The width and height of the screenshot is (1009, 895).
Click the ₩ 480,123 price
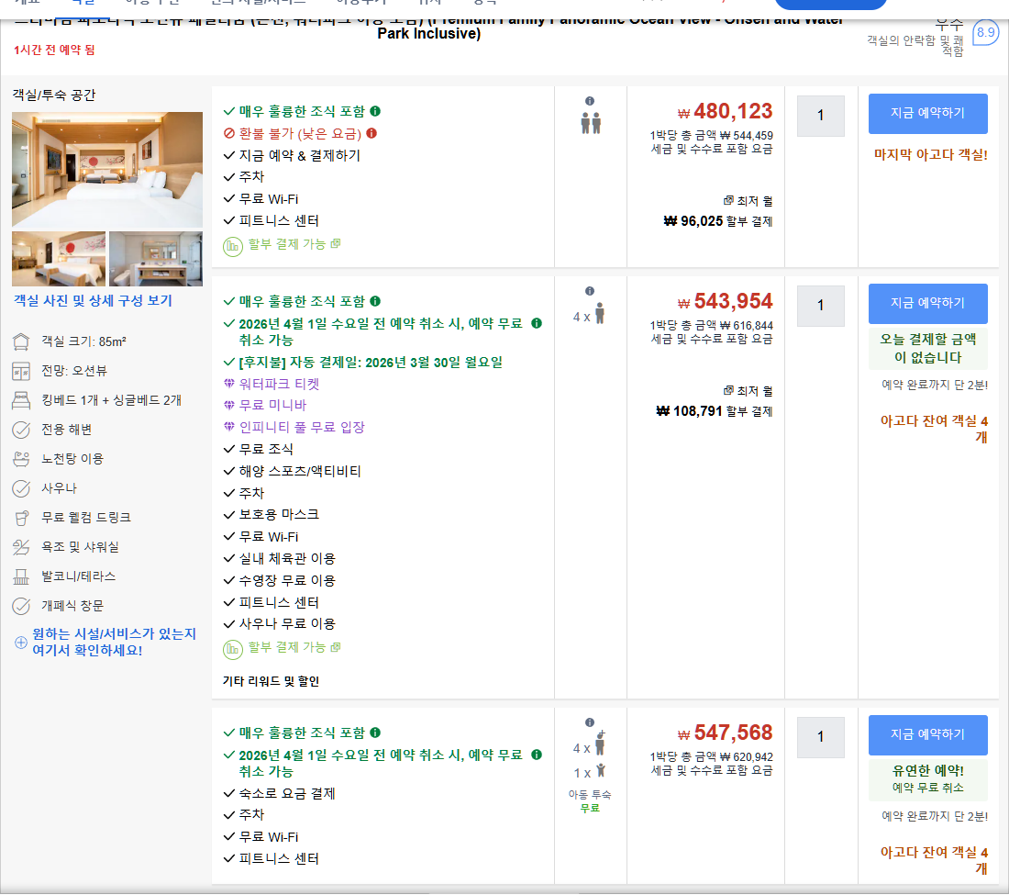point(725,111)
